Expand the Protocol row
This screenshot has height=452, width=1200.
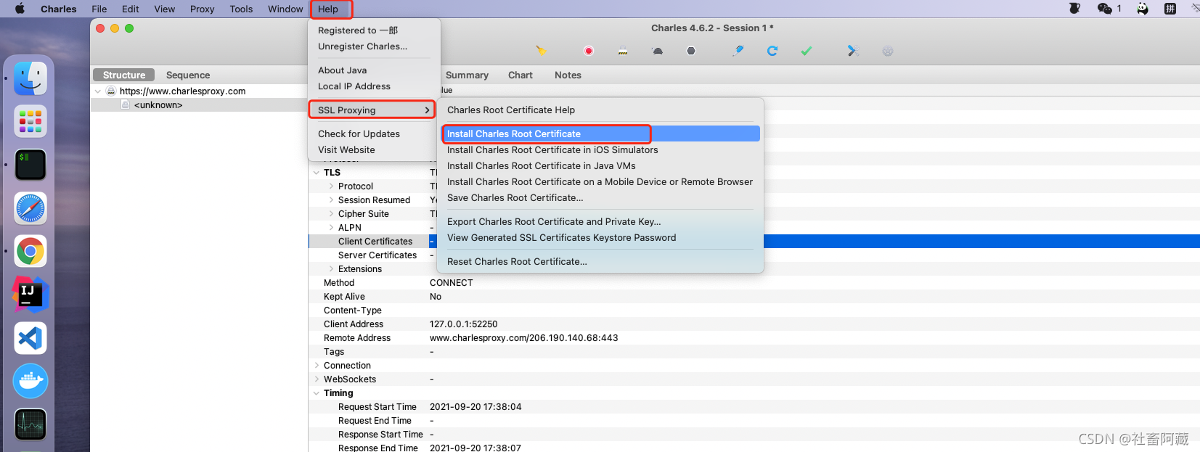coord(331,186)
